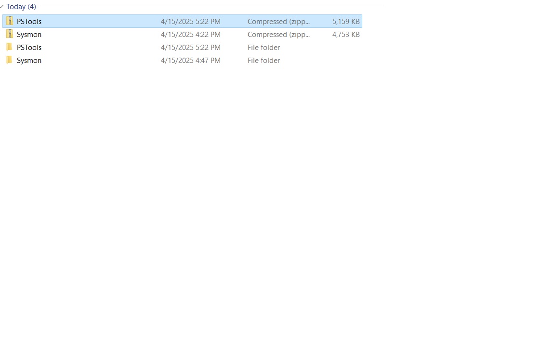Click the Sysmon file folder icon
Image resolution: width=555 pixels, height=346 pixels.
click(x=10, y=60)
